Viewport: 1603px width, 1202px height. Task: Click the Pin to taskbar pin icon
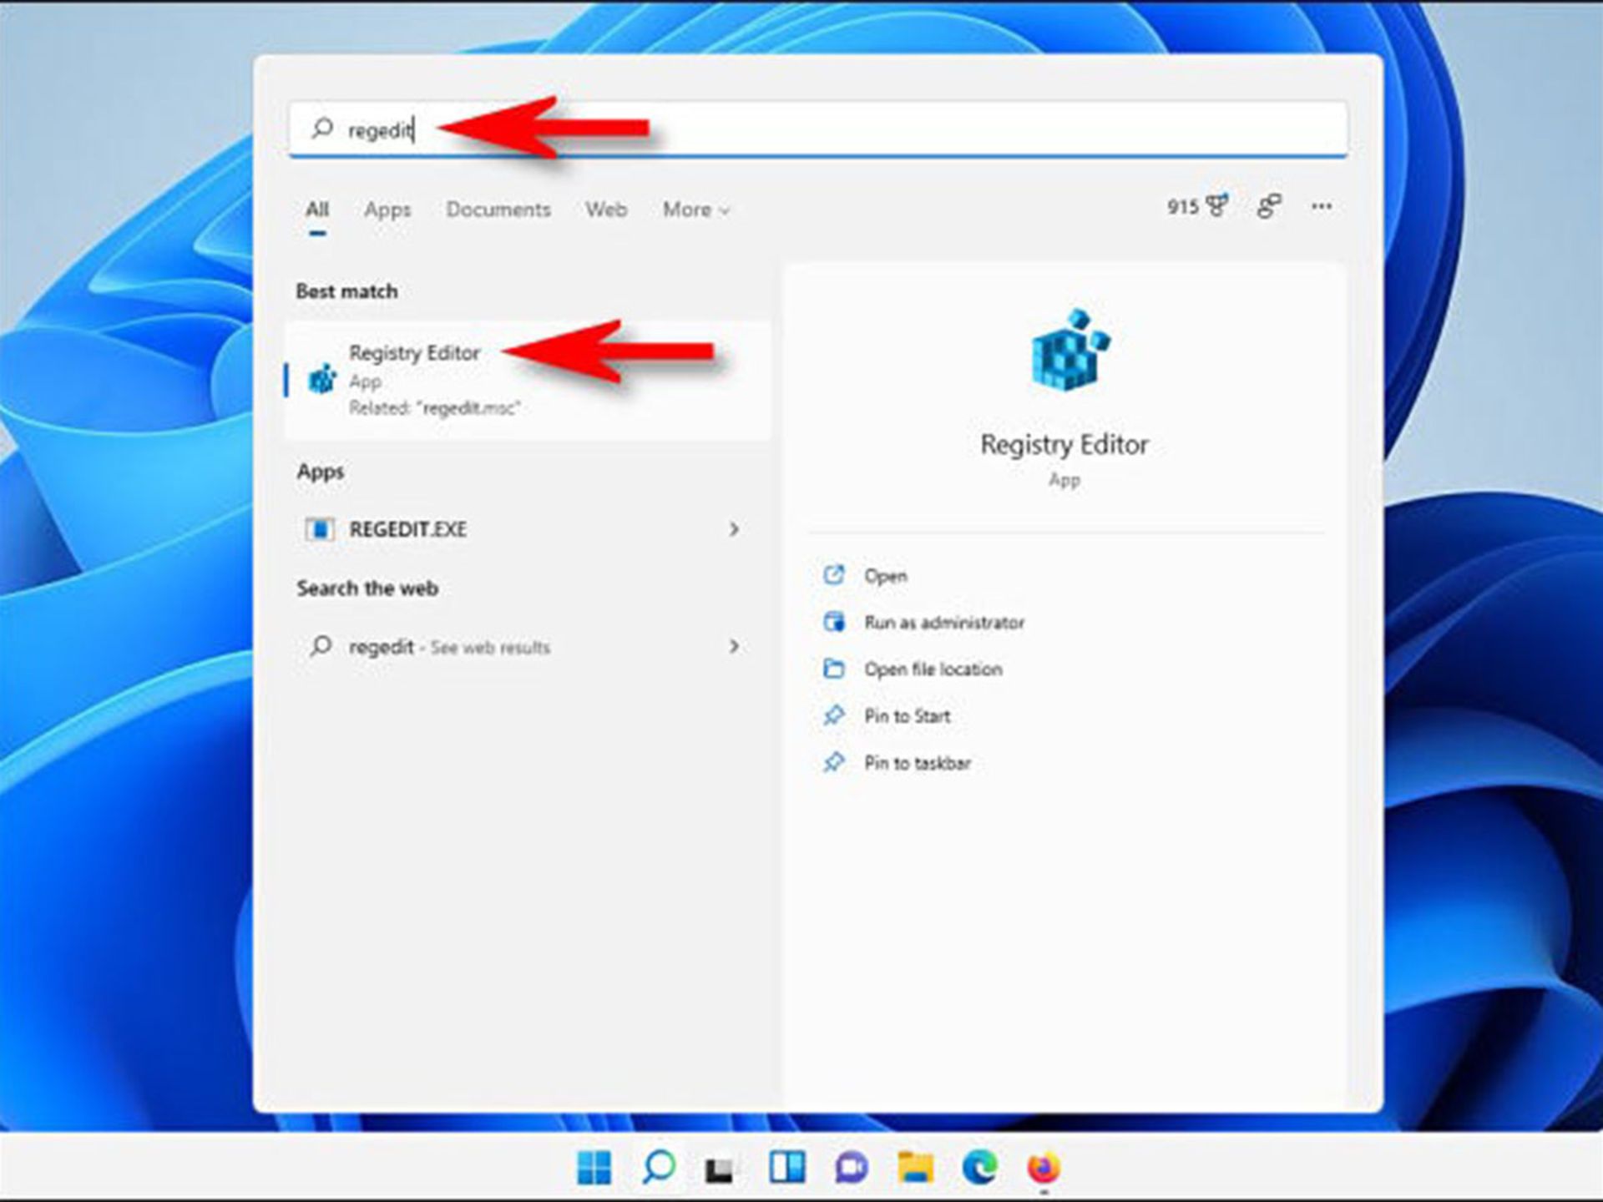pyautogui.click(x=834, y=762)
